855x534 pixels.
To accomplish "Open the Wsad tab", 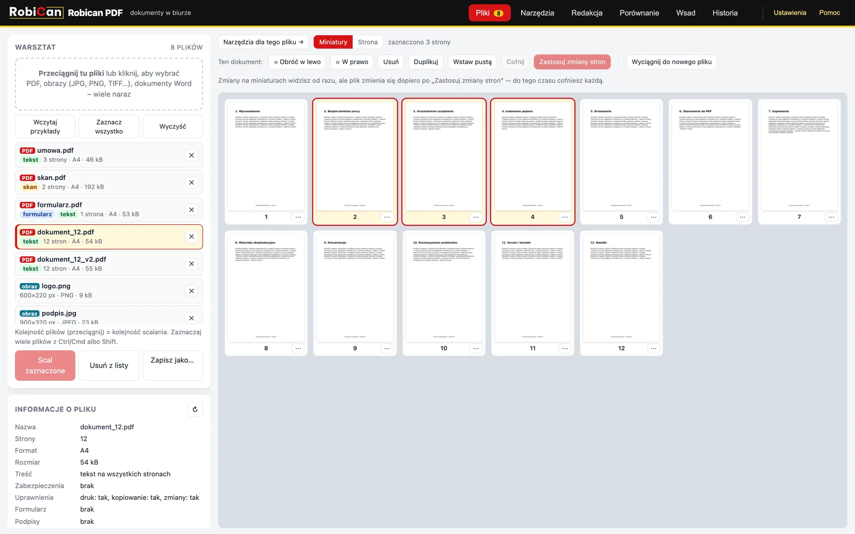I will click(x=686, y=13).
